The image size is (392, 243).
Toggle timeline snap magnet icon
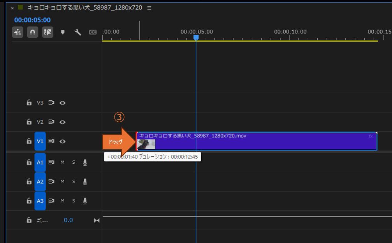click(x=32, y=32)
